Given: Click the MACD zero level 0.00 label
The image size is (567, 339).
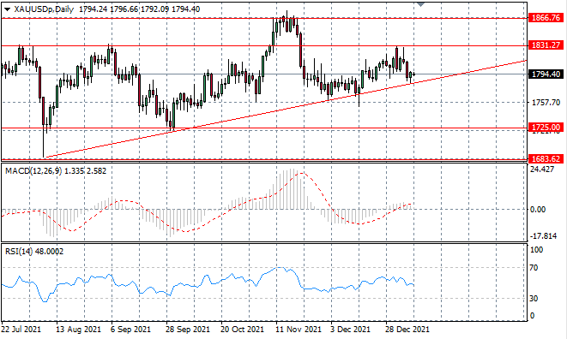Looking at the screenshot, I should click(537, 210).
